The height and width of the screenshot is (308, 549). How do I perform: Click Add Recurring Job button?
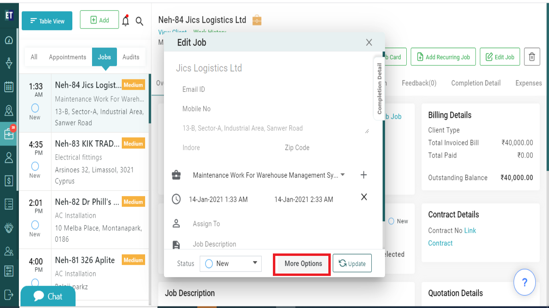point(443,57)
